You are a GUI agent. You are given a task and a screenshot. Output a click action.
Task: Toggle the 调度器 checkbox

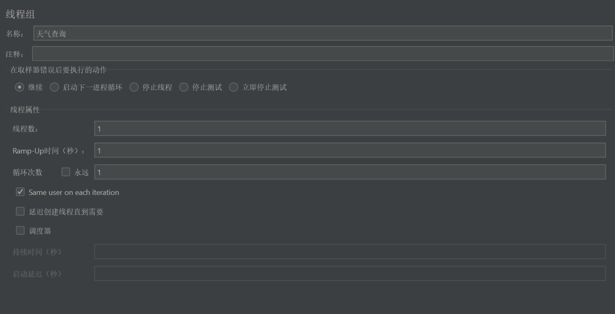point(20,230)
